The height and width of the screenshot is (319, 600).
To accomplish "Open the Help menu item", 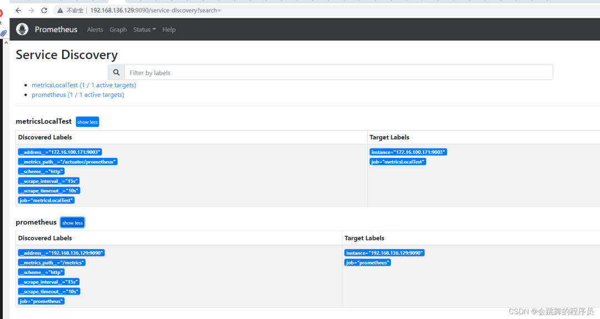I will pos(169,29).
